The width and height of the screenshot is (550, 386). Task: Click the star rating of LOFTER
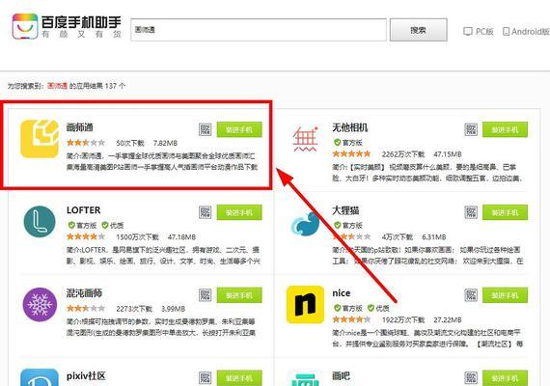tap(86, 236)
